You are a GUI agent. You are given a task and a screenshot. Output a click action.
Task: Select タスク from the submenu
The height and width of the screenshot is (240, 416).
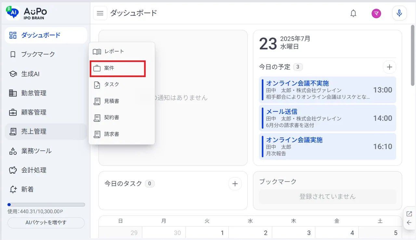click(x=122, y=84)
